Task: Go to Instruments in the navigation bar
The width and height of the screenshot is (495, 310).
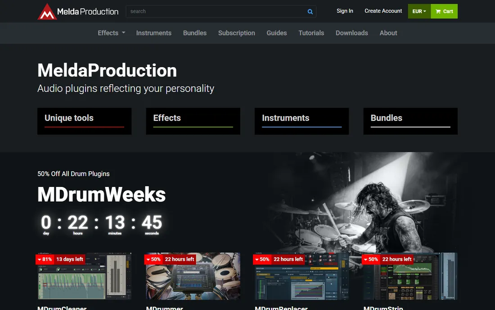Action: [x=154, y=33]
